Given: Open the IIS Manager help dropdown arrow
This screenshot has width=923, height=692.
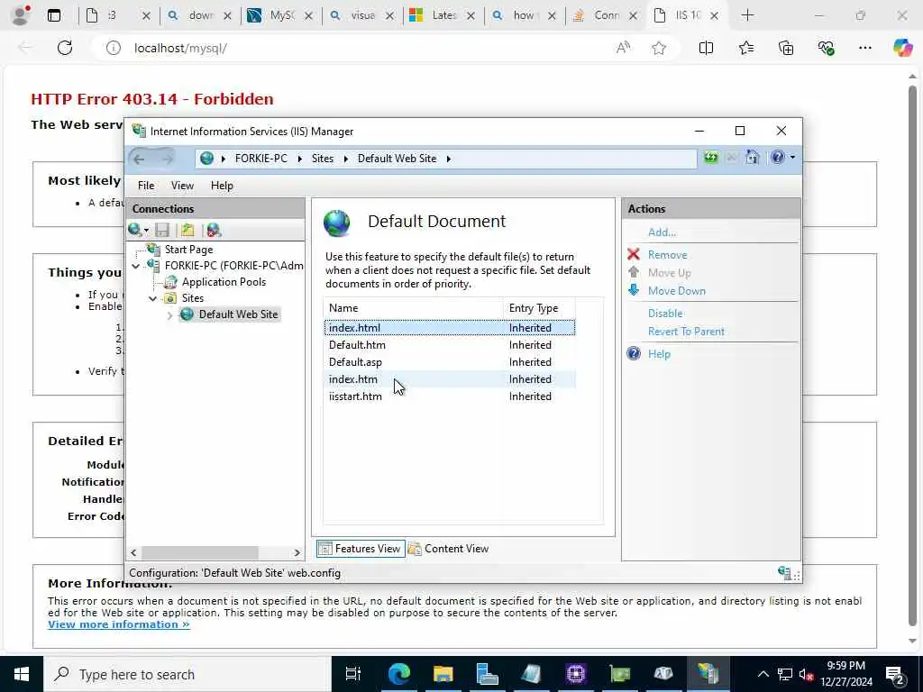Looking at the screenshot, I should 793,158.
